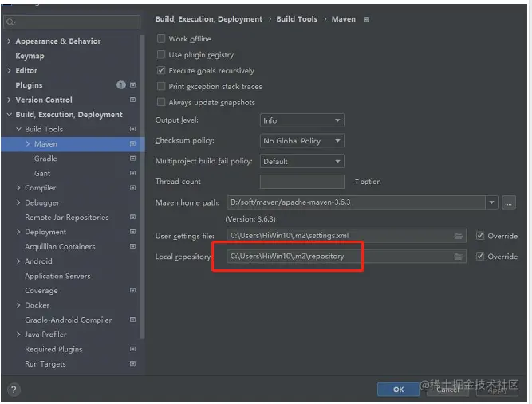532x404 pixels.
Task: Collapse the Build Tools node
Action: coord(18,129)
